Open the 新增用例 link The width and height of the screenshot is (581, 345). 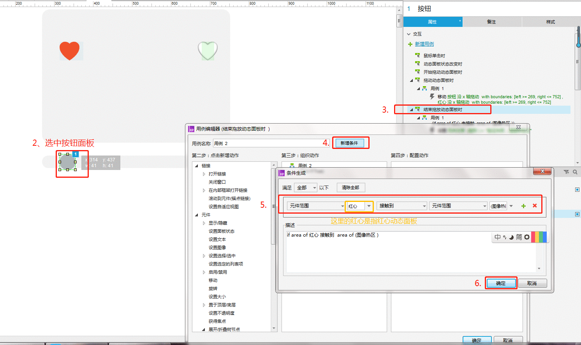click(x=424, y=44)
